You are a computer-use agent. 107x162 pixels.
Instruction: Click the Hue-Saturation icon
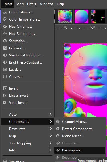5,34
